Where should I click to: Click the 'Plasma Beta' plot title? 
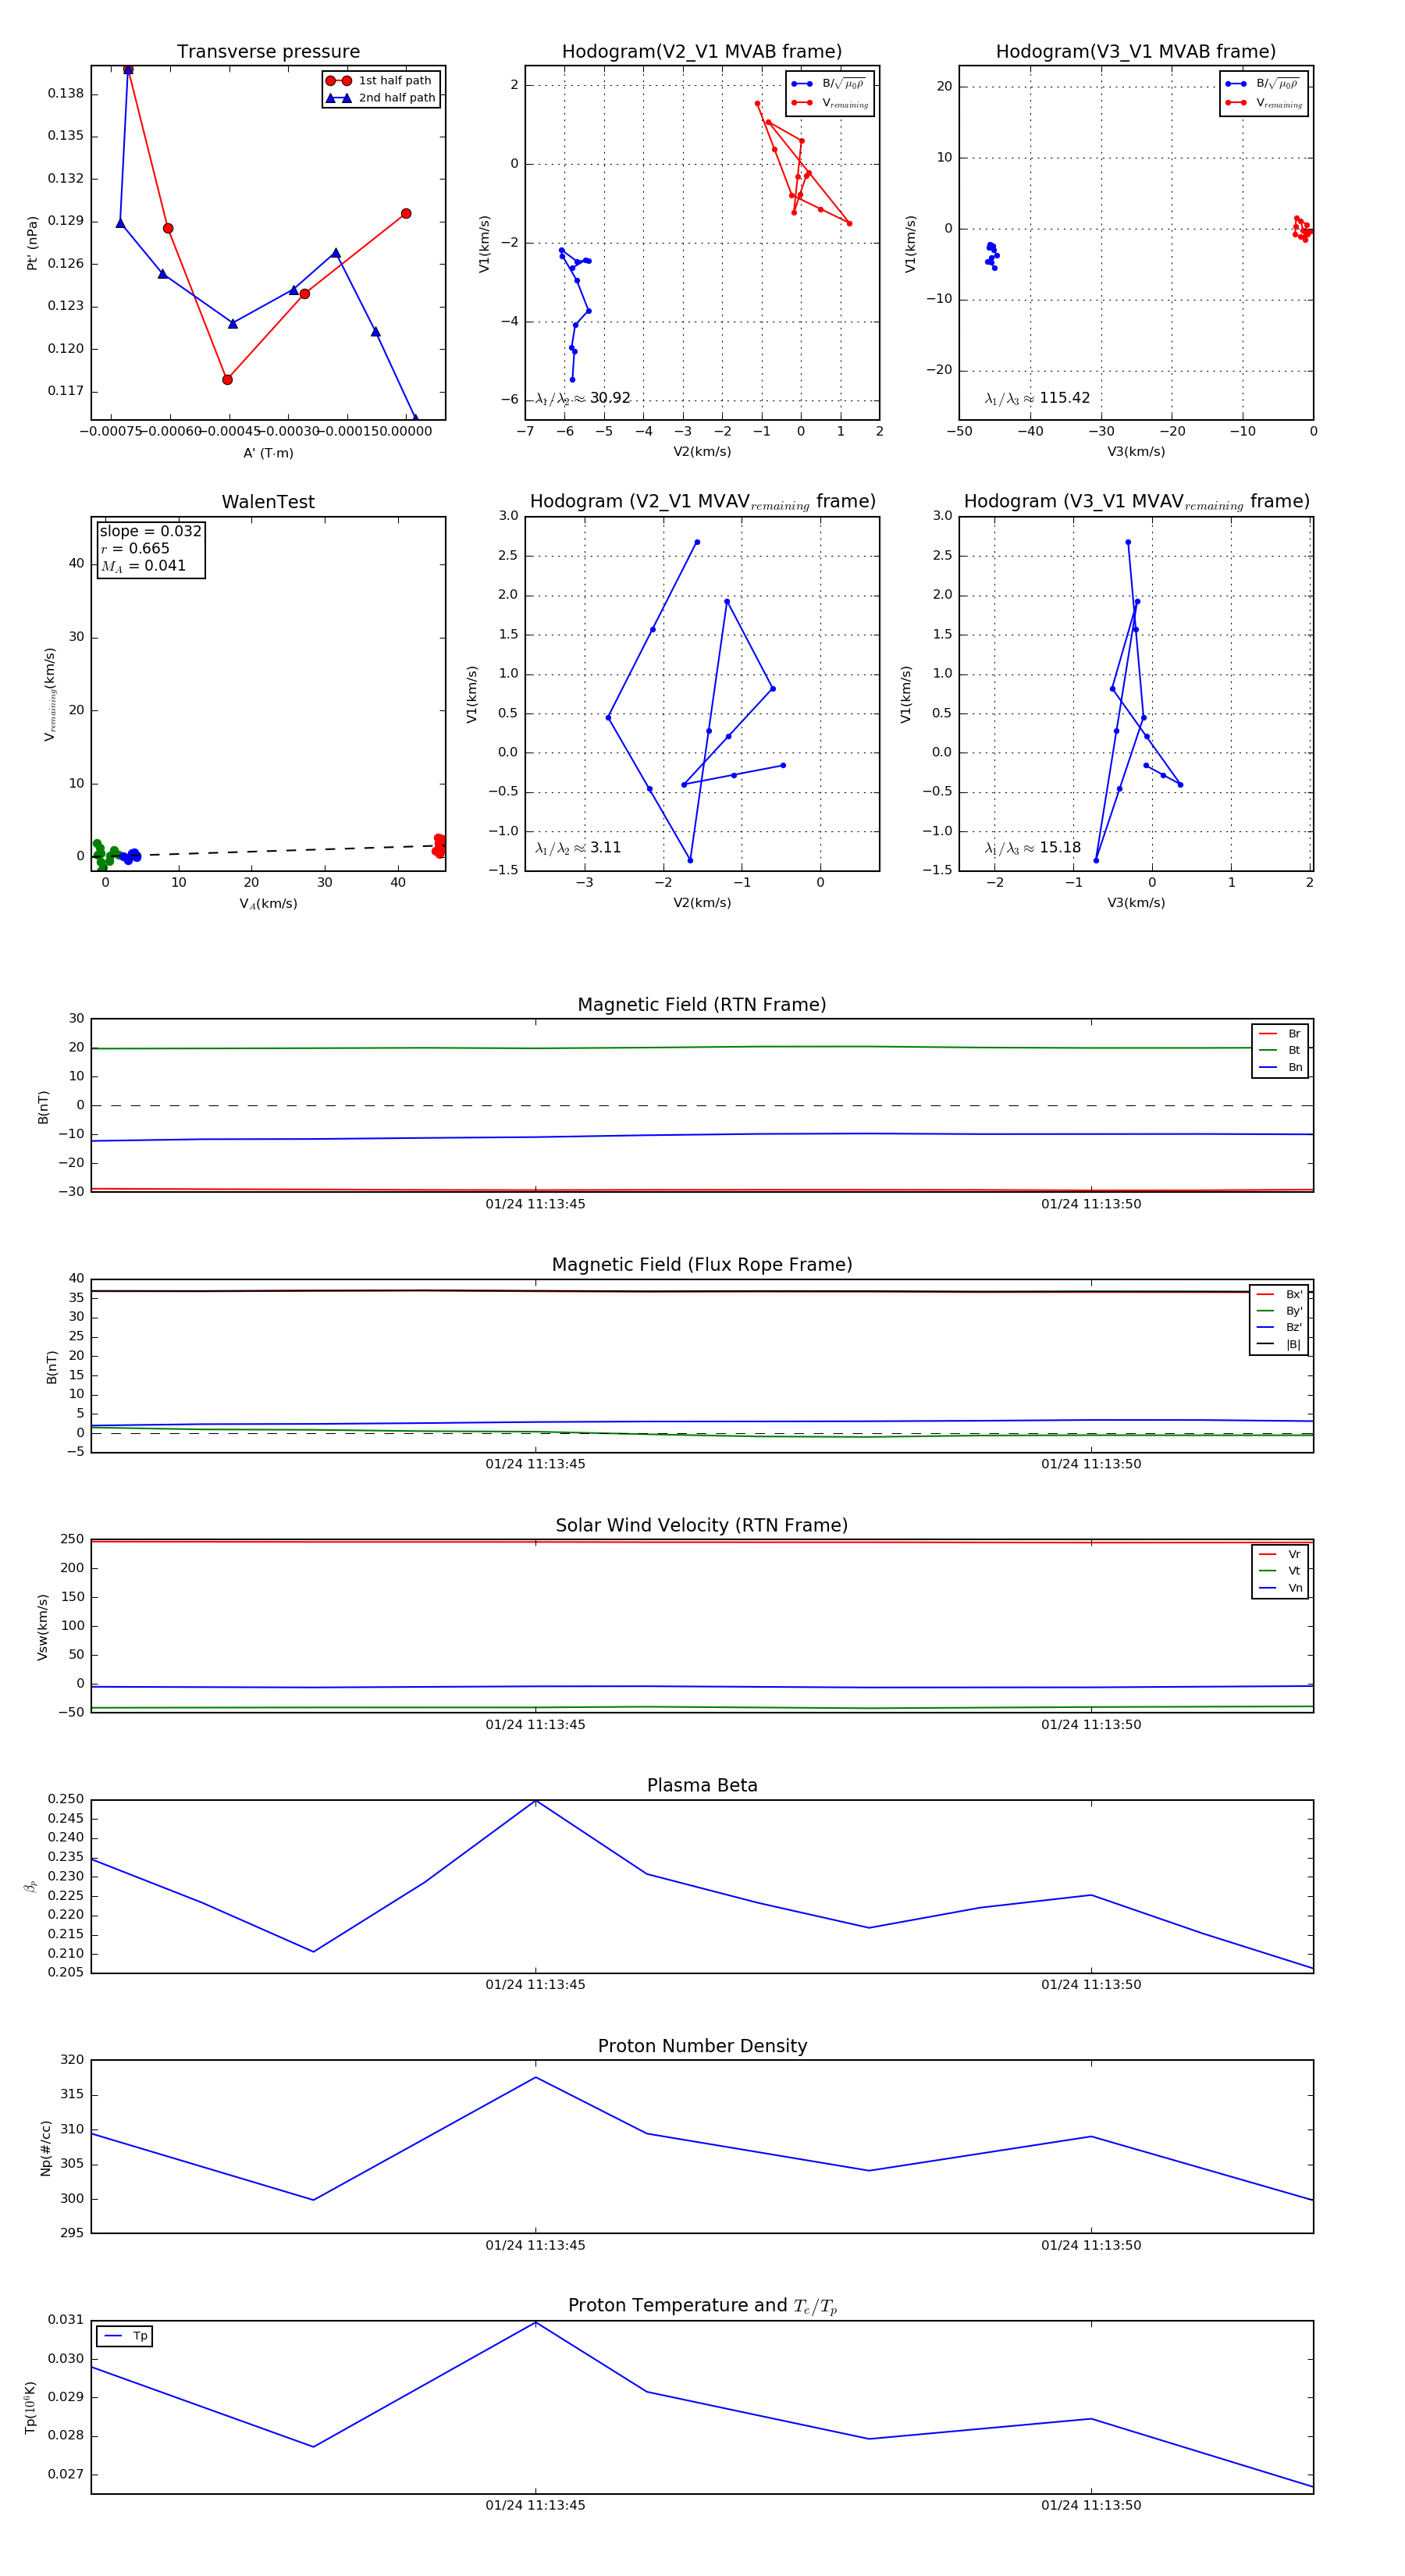702,1786
